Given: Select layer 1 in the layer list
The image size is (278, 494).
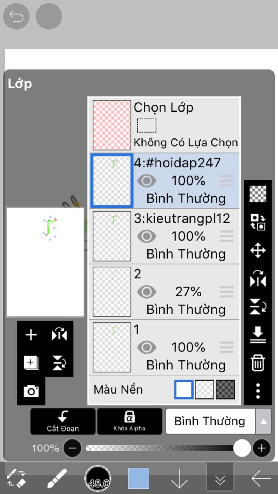Looking at the screenshot, I should (164, 347).
